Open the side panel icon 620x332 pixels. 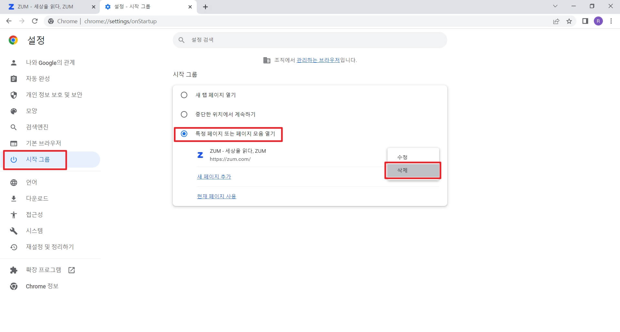coord(585,21)
